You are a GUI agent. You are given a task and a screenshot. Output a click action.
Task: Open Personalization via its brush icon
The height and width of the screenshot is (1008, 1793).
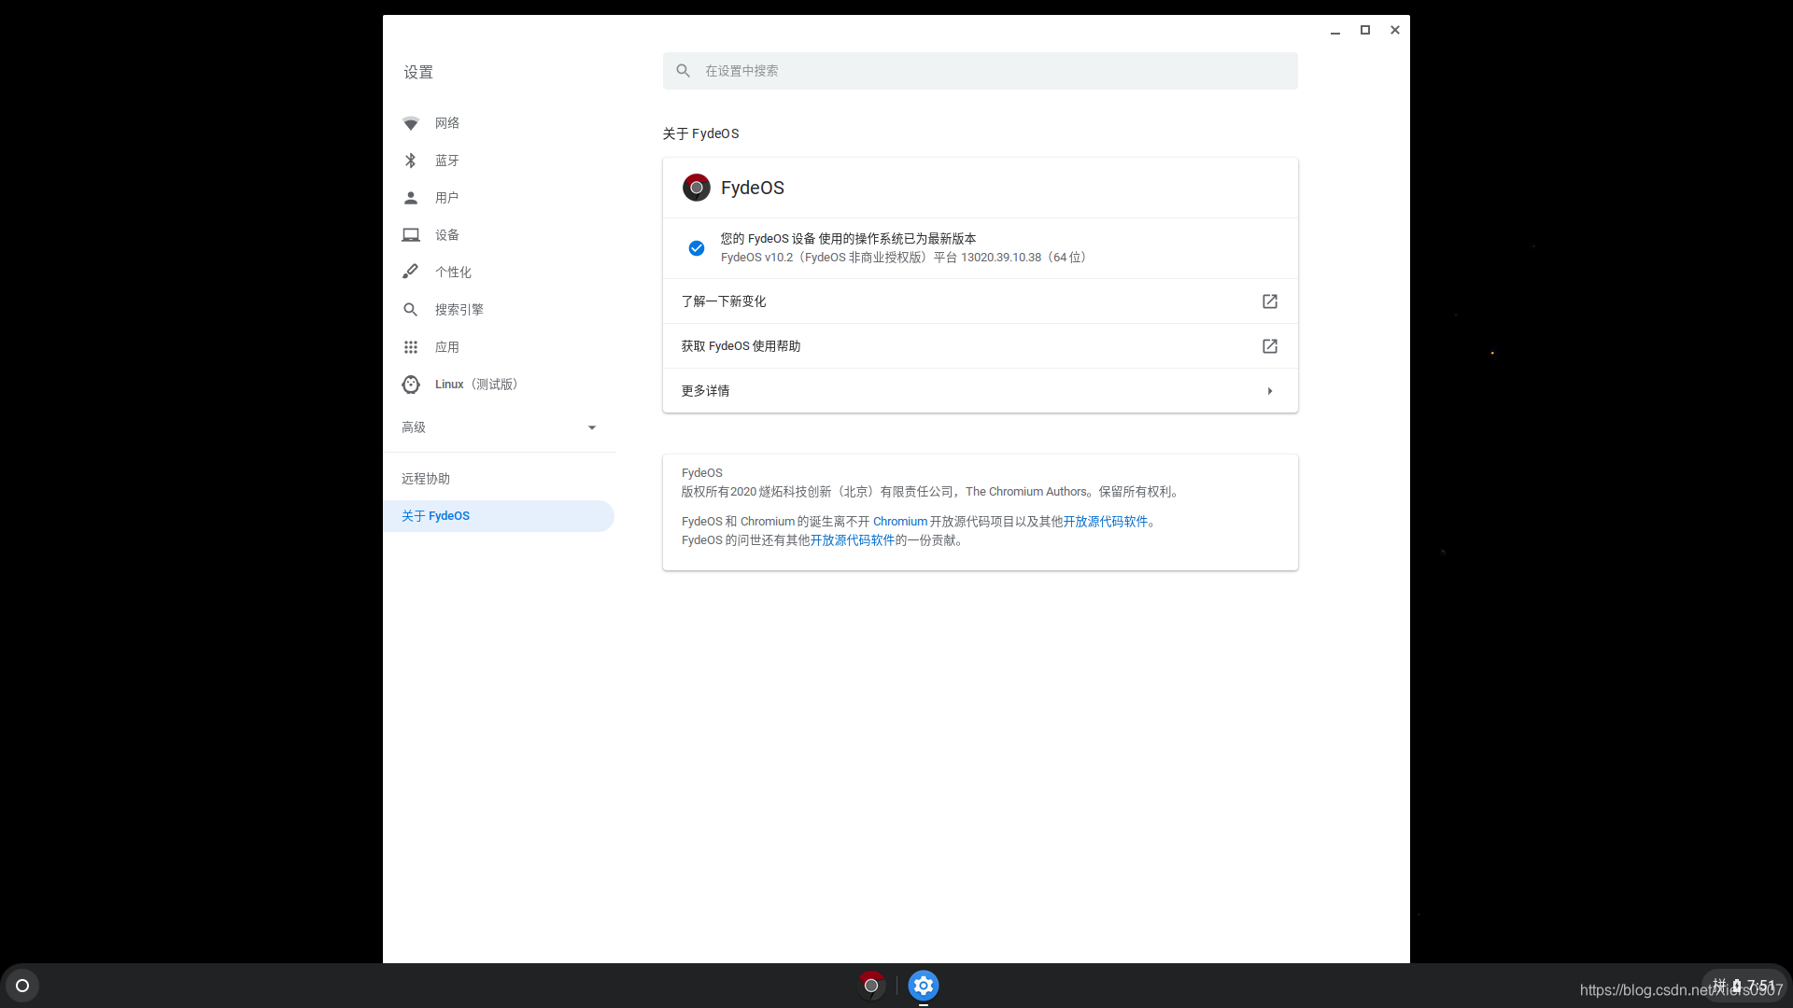[411, 272]
